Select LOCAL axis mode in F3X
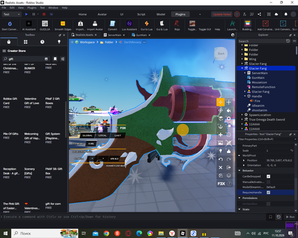 (103, 136)
